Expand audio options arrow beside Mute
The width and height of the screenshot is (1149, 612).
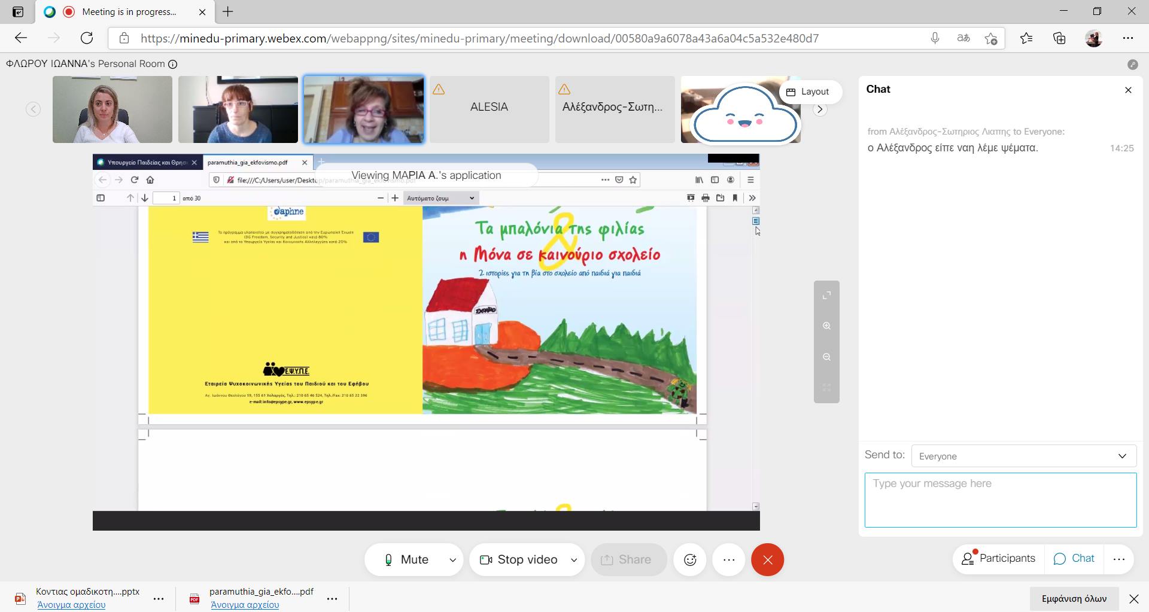point(452,560)
